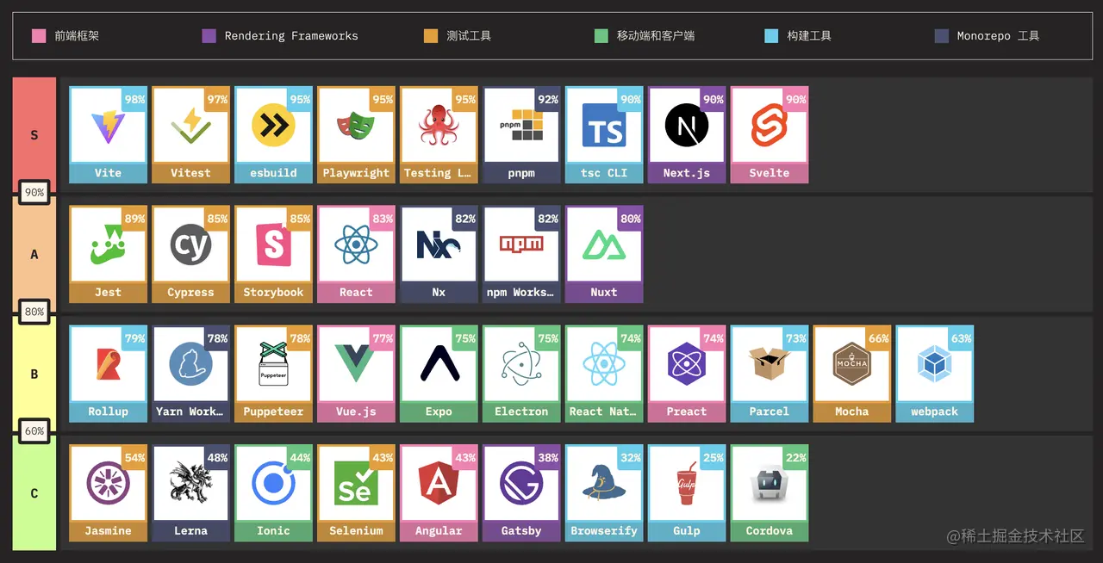Click the 63% badge on webpack
This screenshot has height=563, width=1103.
pyautogui.click(x=961, y=338)
